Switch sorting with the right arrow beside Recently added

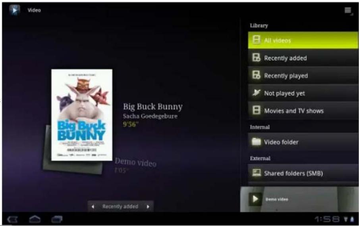point(148,207)
